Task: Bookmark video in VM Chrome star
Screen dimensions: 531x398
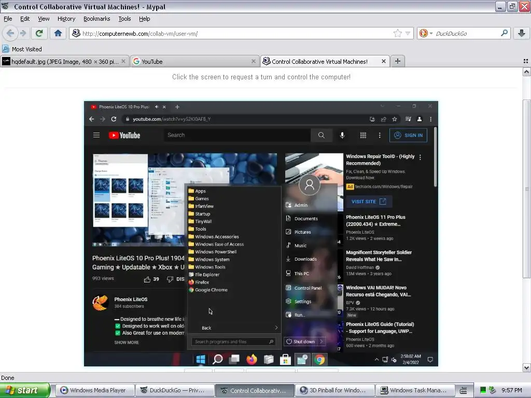Action: click(395, 119)
